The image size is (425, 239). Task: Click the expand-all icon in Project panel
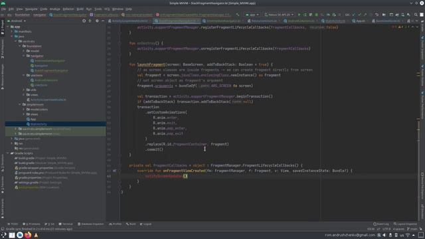(90, 21)
